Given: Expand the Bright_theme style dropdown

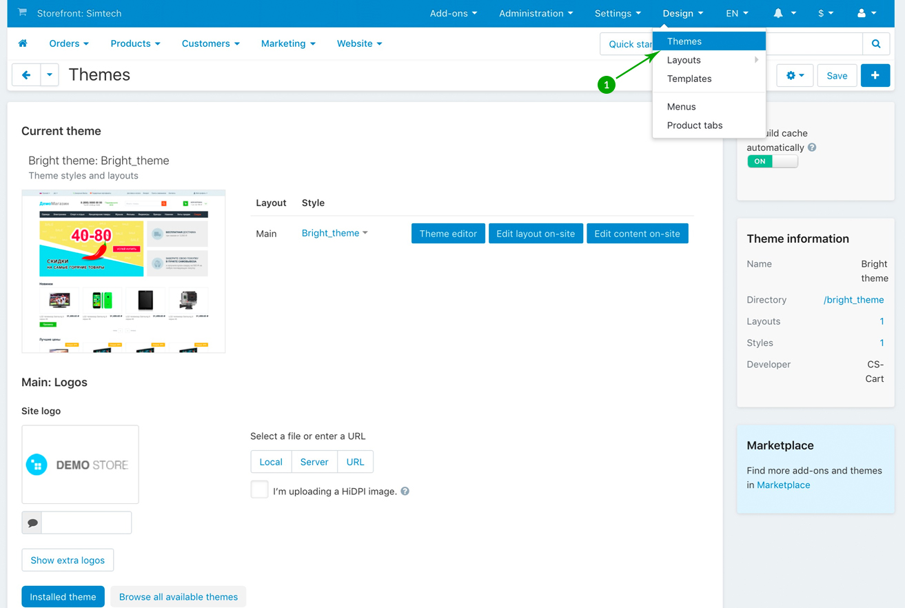Looking at the screenshot, I should tap(335, 233).
